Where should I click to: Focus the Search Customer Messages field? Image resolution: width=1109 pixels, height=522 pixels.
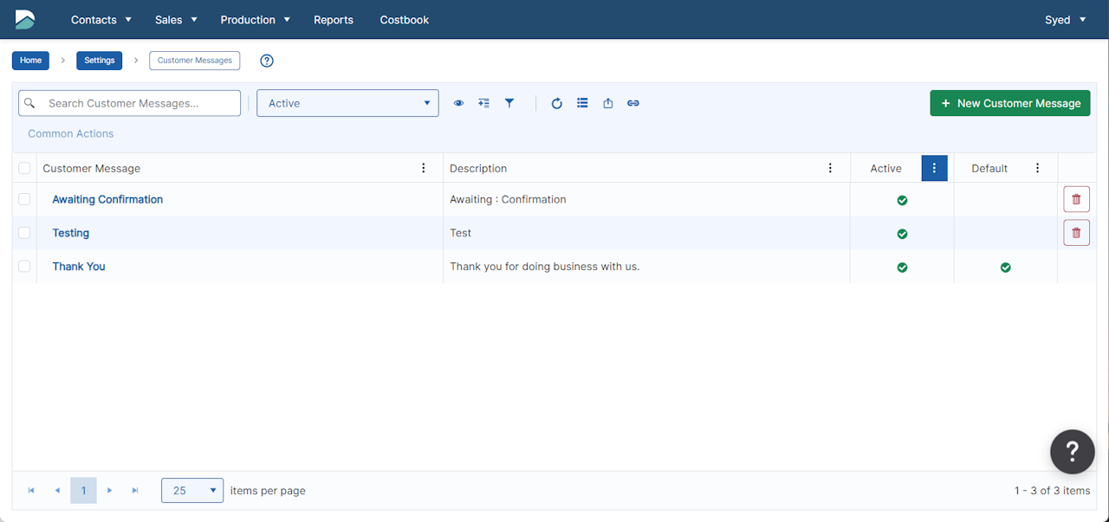tap(139, 103)
